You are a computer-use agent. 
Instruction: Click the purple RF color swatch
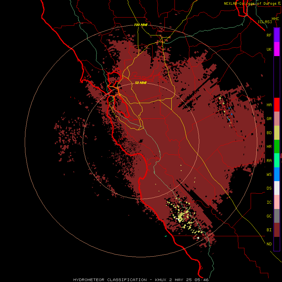(x=277, y=35)
